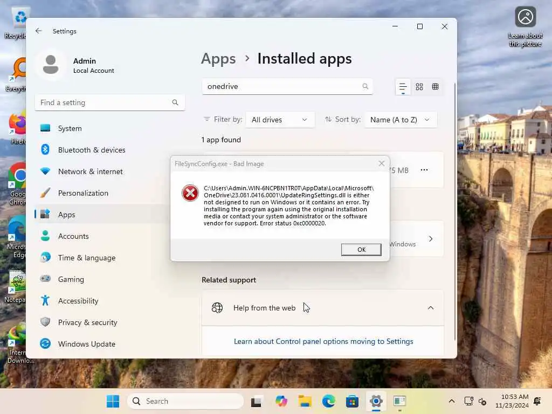Show hidden system tray icons
The height and width of the screenshot is (414, 552).
452,401
